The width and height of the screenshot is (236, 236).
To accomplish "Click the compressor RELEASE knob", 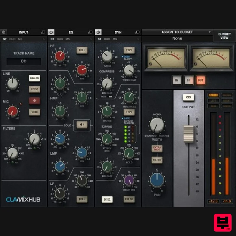I will coord(107,84).
